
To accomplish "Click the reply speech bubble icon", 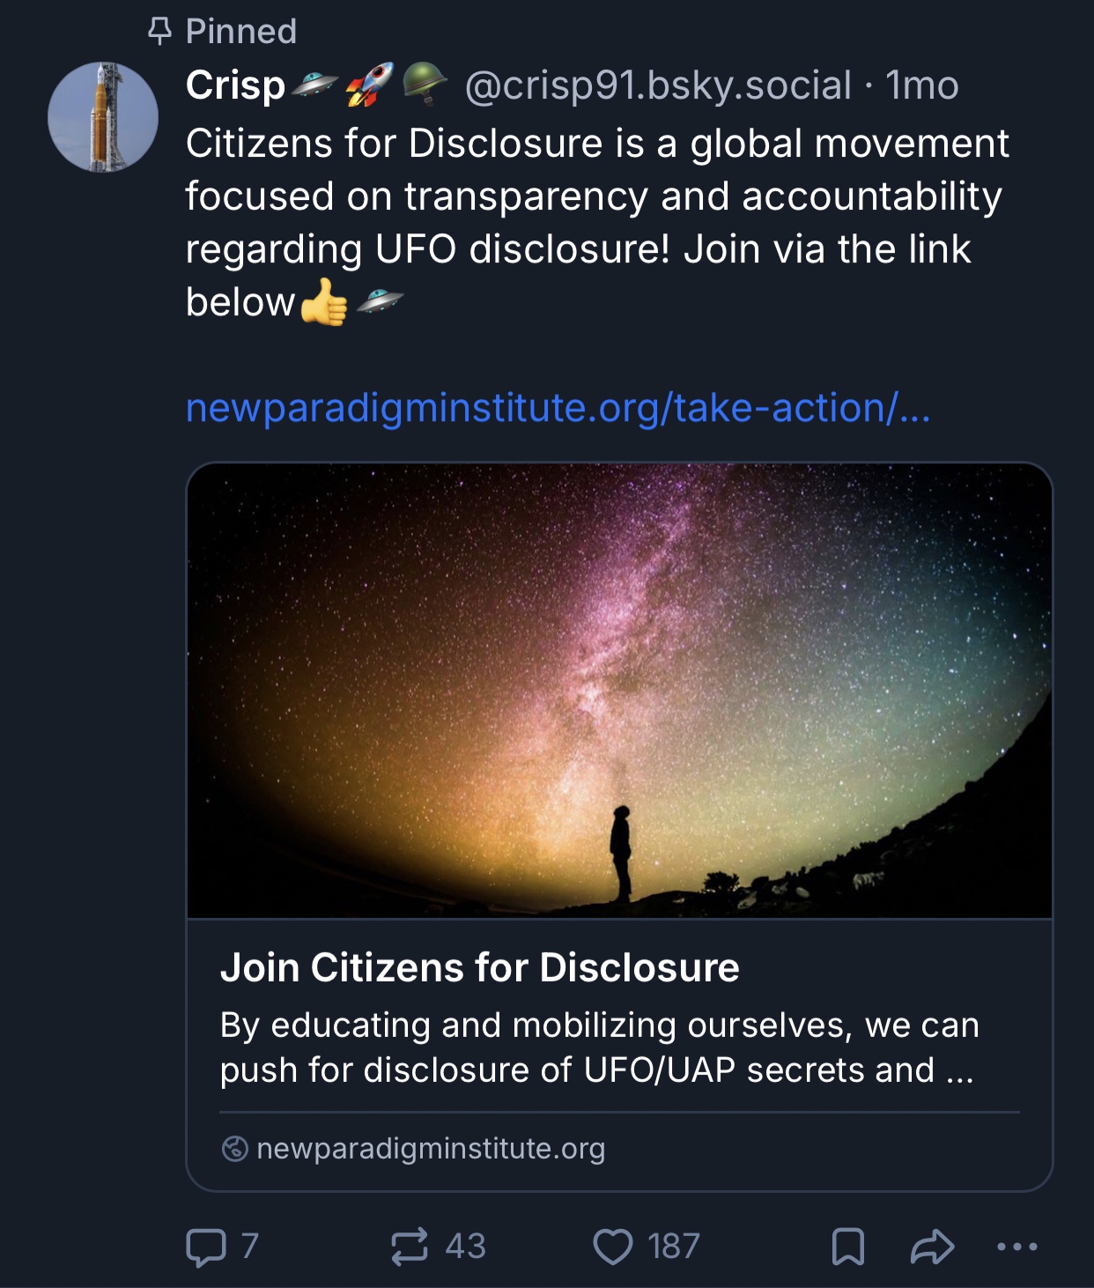I will [x=206, y=1247].
